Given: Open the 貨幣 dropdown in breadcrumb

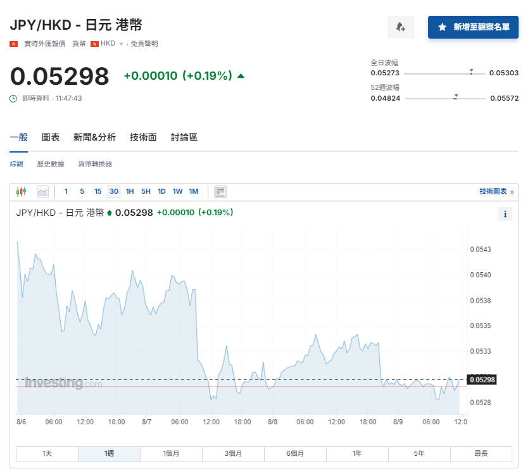Looking at the screenshot, I should click(79, 44).
